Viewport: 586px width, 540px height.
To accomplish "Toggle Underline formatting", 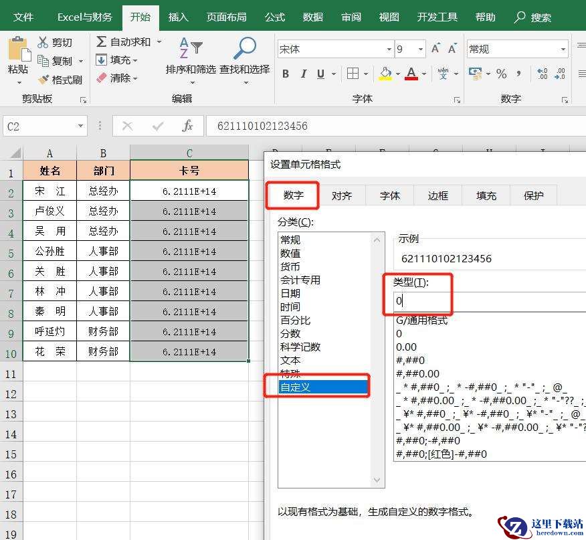I will point(320,74).
